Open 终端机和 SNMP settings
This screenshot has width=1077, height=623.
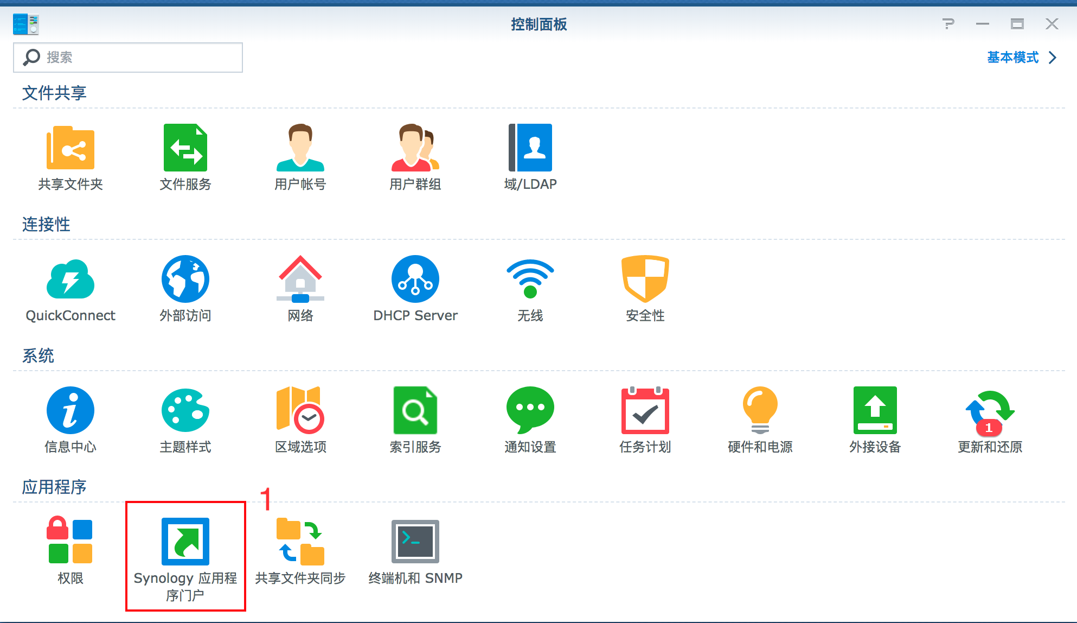(x=415, y=542)
